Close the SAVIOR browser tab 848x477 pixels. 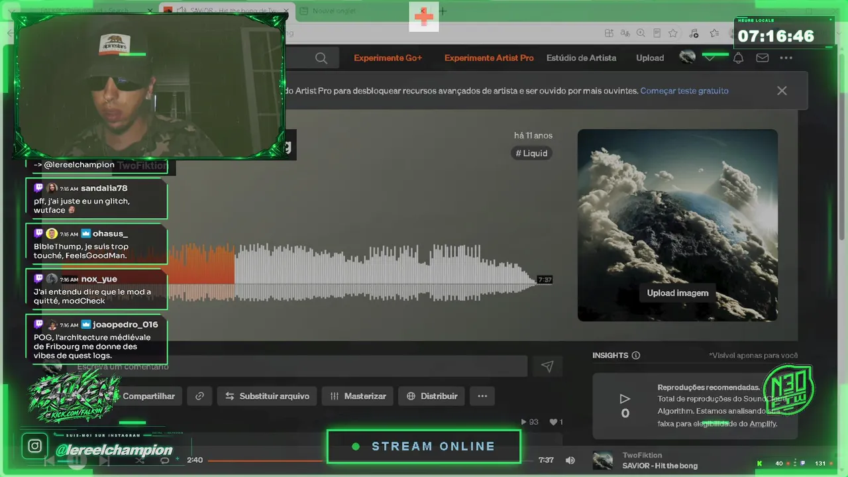(286, 11)
